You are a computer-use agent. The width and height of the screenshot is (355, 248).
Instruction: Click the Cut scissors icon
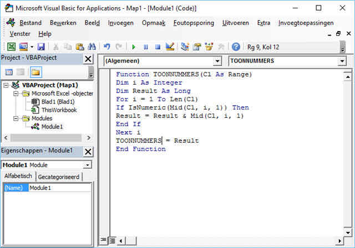(x=55, y=46)
